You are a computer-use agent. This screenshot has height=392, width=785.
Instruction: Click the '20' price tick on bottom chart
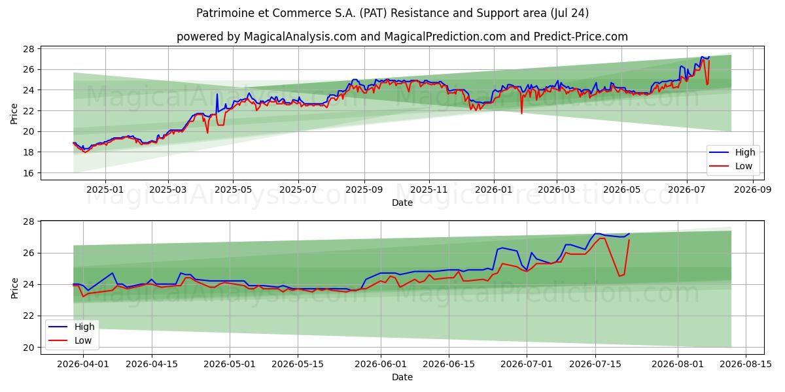30,348
